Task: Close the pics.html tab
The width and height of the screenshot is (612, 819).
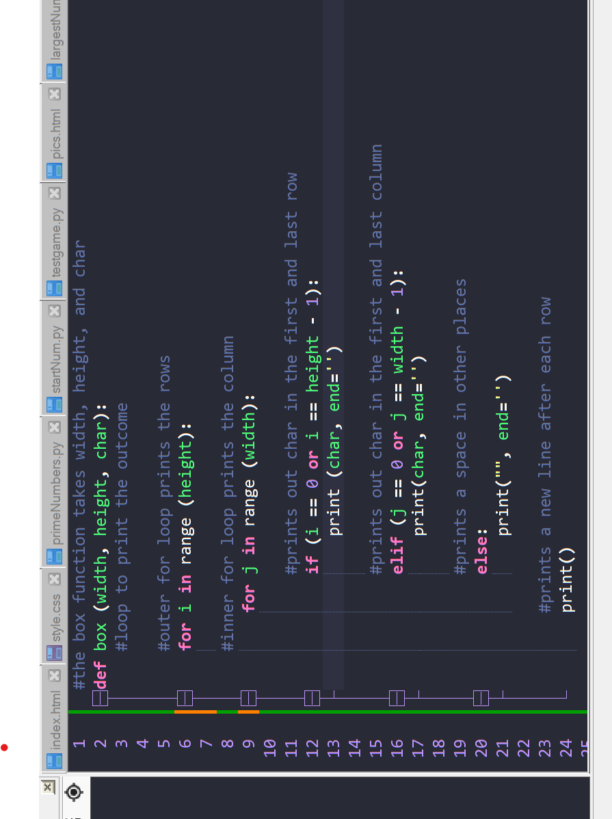Action: (53, 94)
